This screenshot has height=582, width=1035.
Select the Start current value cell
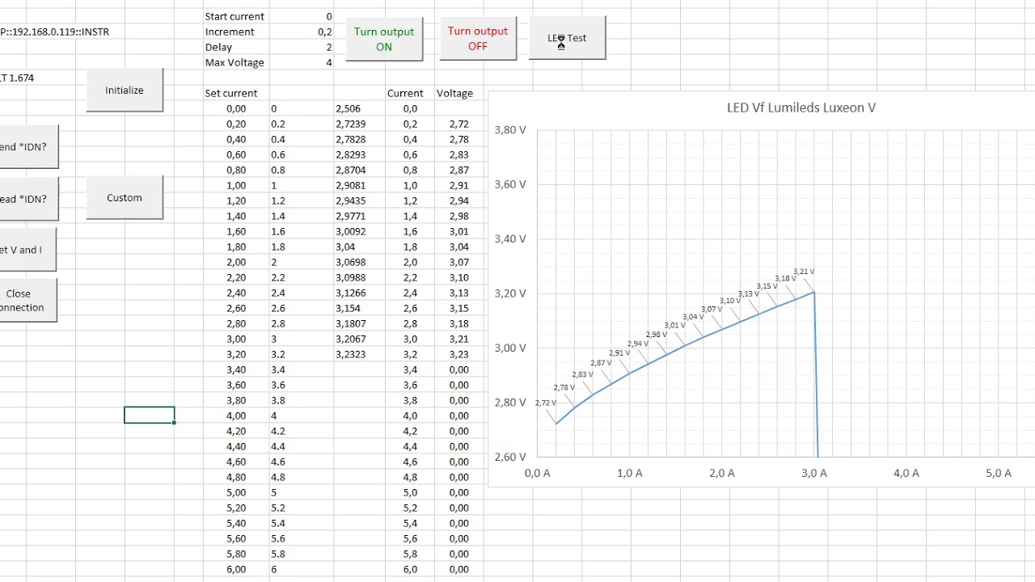(302, 16)
